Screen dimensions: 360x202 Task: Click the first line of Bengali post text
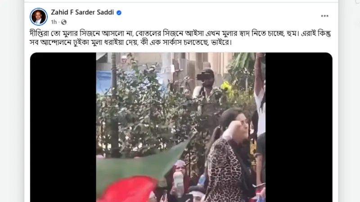pos(180,33)
